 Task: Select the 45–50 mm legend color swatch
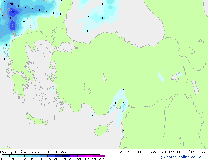(x=96, y=156)
